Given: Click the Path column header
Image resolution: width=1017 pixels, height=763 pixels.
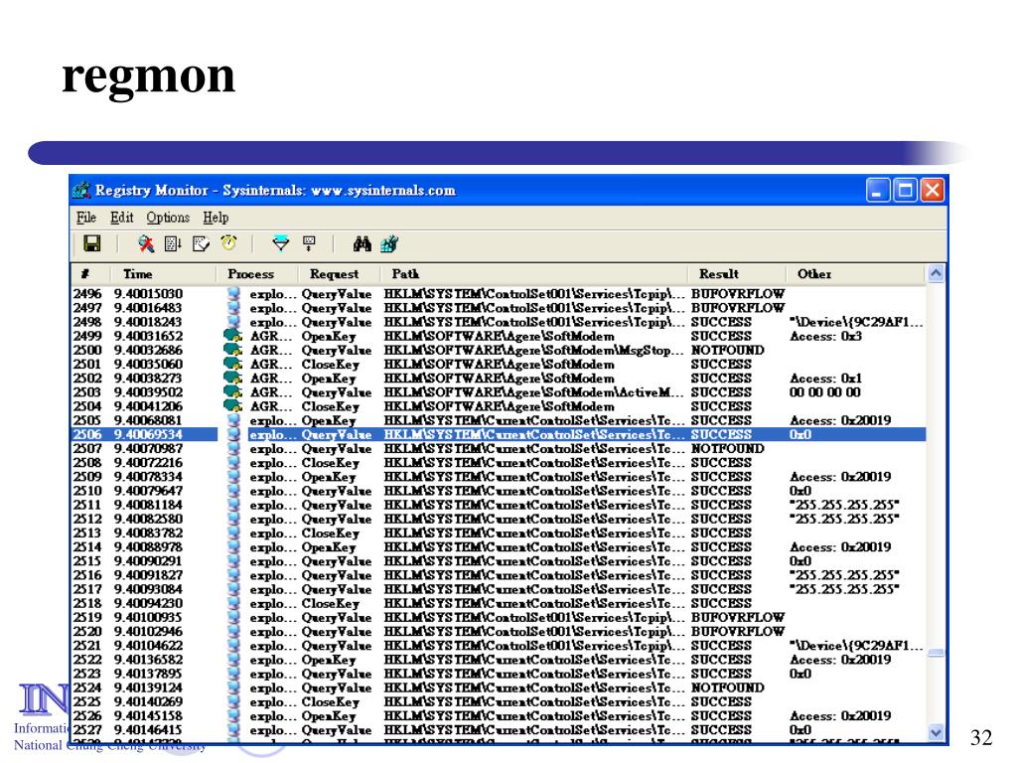Looking at the screenshot, I should click(x=533, y=274).
